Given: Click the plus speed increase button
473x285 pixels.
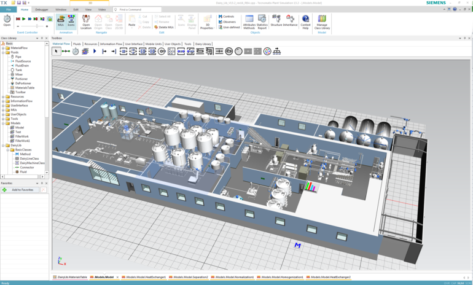Looking at the screenshot, I should click(x=47, y=26).
